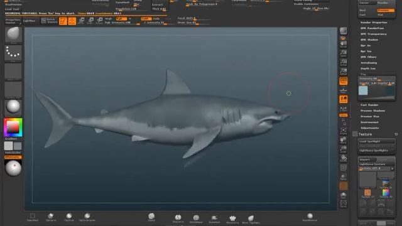Expand BPR RenderPass section
Screen dimensions: 402x226
tap(372, 28)
